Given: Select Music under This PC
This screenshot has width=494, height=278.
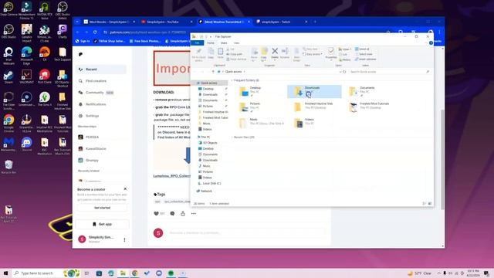Looking at the screenshot, I should [x=205, y=166].
